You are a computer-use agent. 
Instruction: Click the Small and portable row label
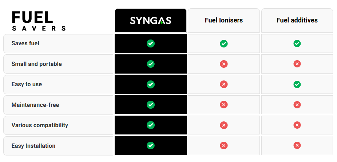(x=37, y=64)
